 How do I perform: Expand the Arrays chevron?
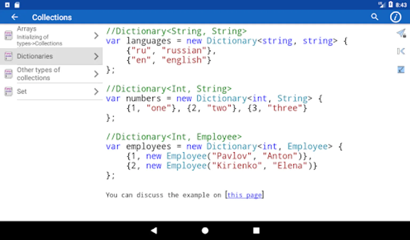(96, 35)
